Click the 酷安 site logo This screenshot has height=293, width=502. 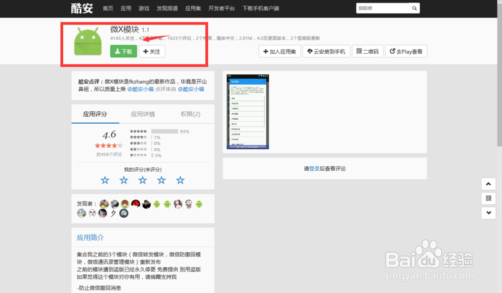(82, 9)
